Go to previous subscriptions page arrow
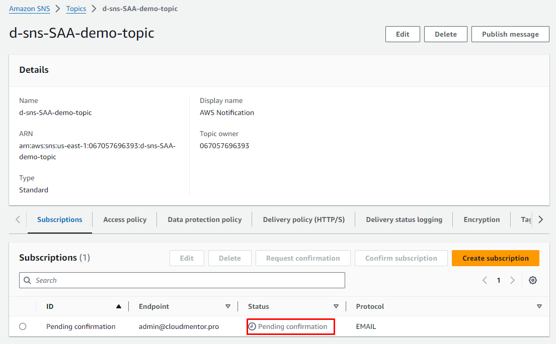 point(485,280)
